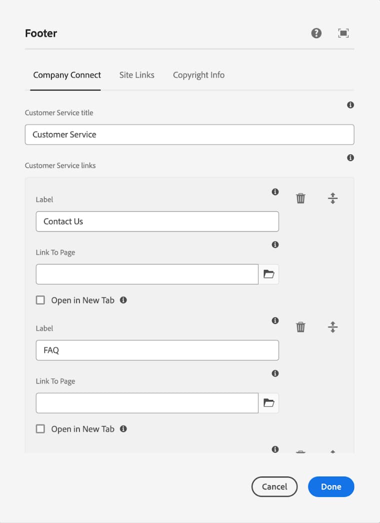The height and width of the screenshot is (523, 380).
Task: Click reorder handle for Contact Us item
Action: click(x=333, y=198)
